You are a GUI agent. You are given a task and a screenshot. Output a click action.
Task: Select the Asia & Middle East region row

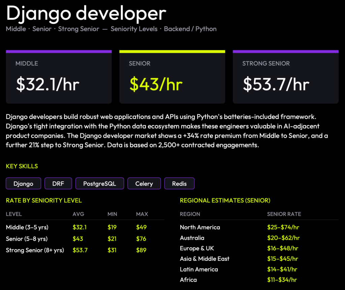259,259
